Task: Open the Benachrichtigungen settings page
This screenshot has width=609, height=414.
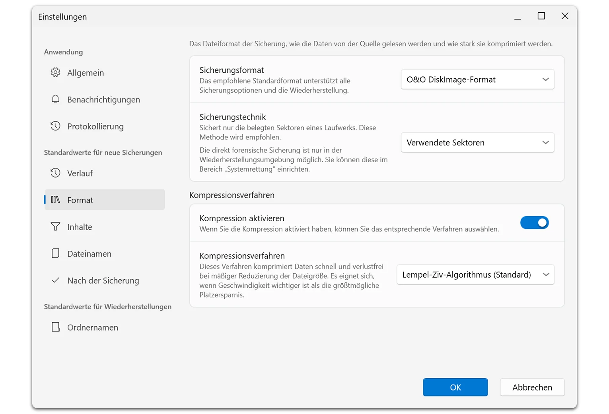Action: coord(104,99)
